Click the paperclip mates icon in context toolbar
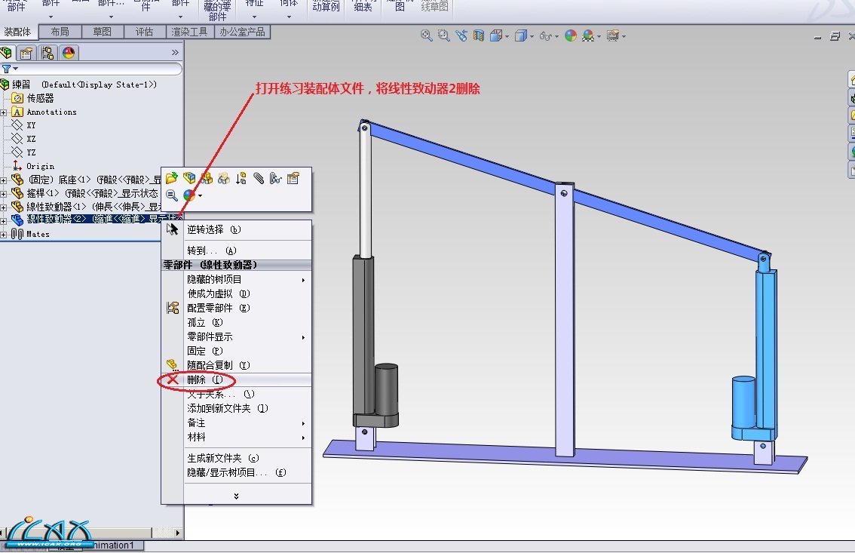Screen dimensions: 855x553 click(258, 178)
